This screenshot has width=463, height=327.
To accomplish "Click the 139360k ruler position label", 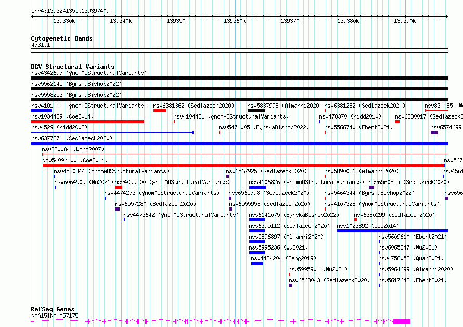I will tap(235, 21).
